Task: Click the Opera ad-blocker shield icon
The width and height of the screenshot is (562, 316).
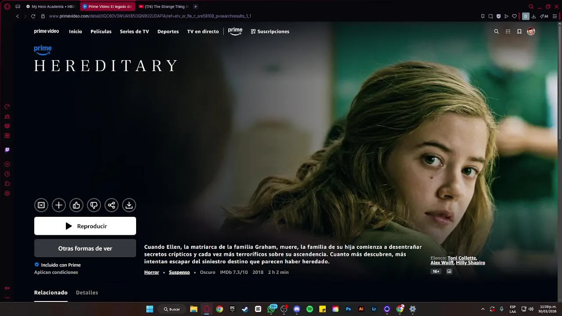Action: coord(498,16)
